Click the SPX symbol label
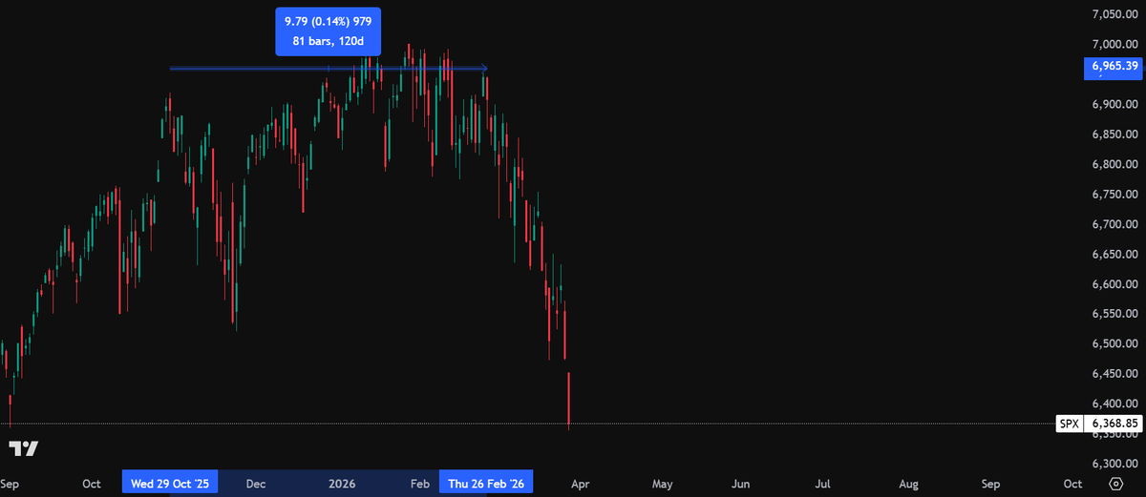The image size is (1146, 497). tap(1070, 422)
